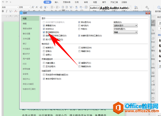This screenshot has height=116, width=161.
Task: Open the new style AA icon
Action: tap(136, 8)
